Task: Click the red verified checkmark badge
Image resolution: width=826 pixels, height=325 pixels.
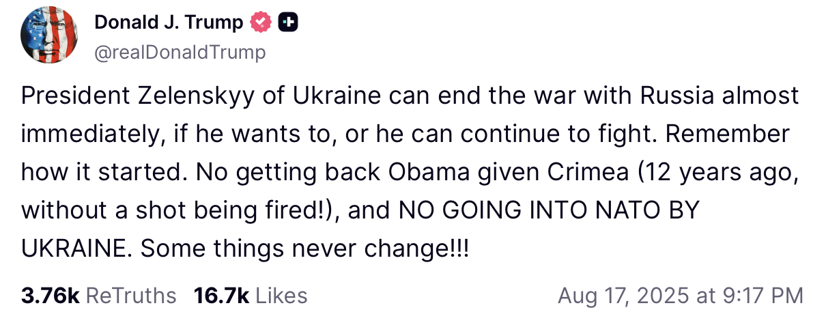Action: point(261,23)
